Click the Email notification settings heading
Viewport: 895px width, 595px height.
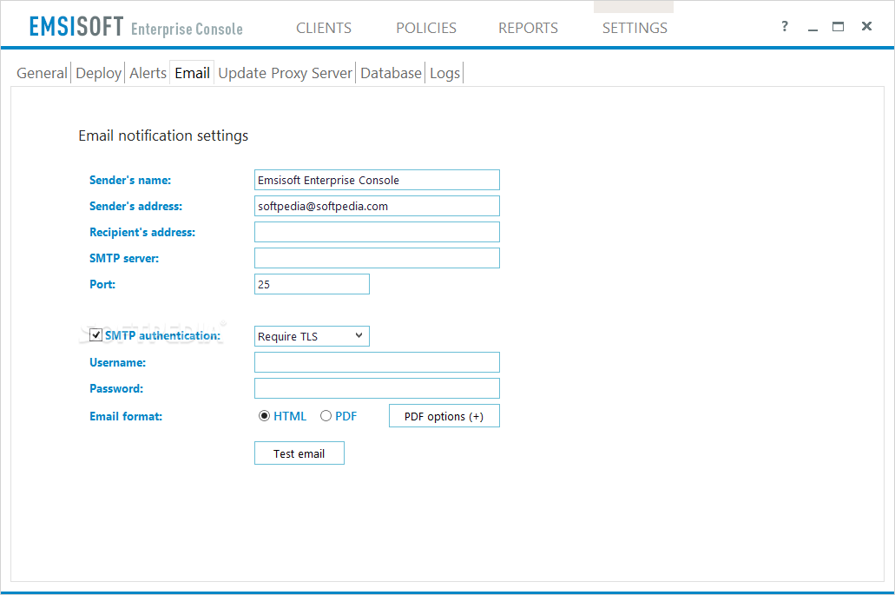pos(163,136)
